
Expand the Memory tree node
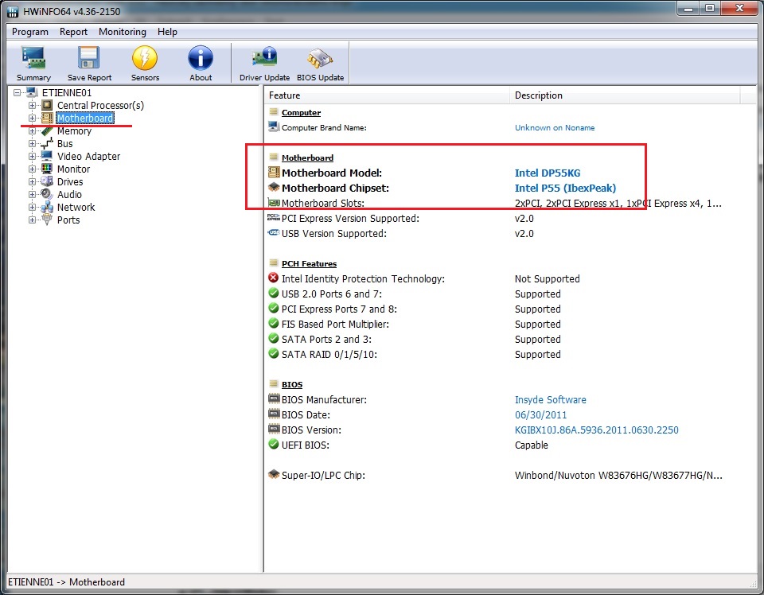click(32, 131)
